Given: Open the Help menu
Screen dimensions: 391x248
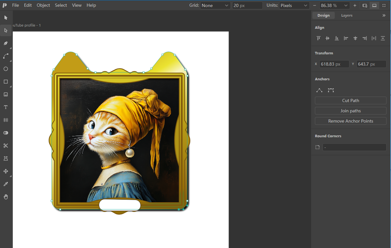Looking at the screenshot, I should pyautogui.click(x=91, y=5).
